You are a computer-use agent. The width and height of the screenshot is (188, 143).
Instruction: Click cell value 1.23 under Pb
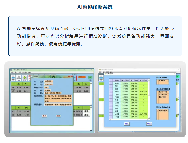(x=27, y=115)
